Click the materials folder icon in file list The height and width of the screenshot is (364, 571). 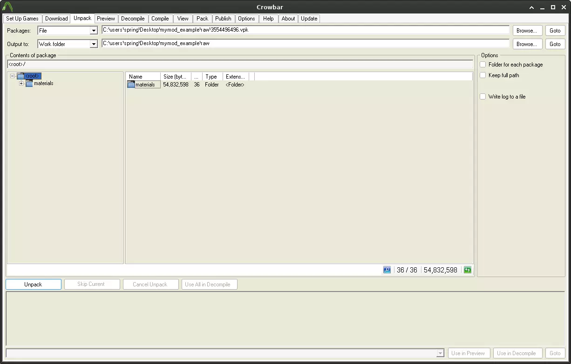point(131,85)
